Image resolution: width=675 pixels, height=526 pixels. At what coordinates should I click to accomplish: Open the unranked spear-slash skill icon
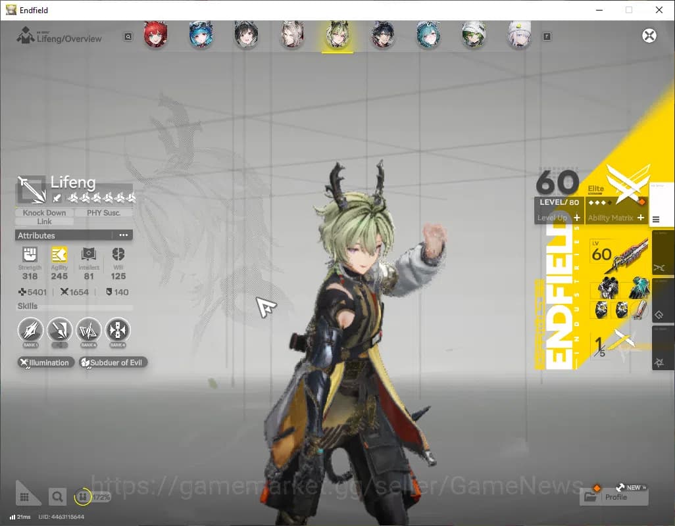click(60, 330)
